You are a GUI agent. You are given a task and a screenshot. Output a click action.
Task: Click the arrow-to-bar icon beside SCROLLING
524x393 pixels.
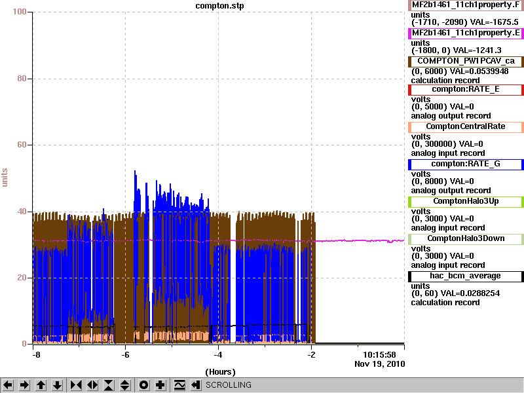click(x=196, y=385)
